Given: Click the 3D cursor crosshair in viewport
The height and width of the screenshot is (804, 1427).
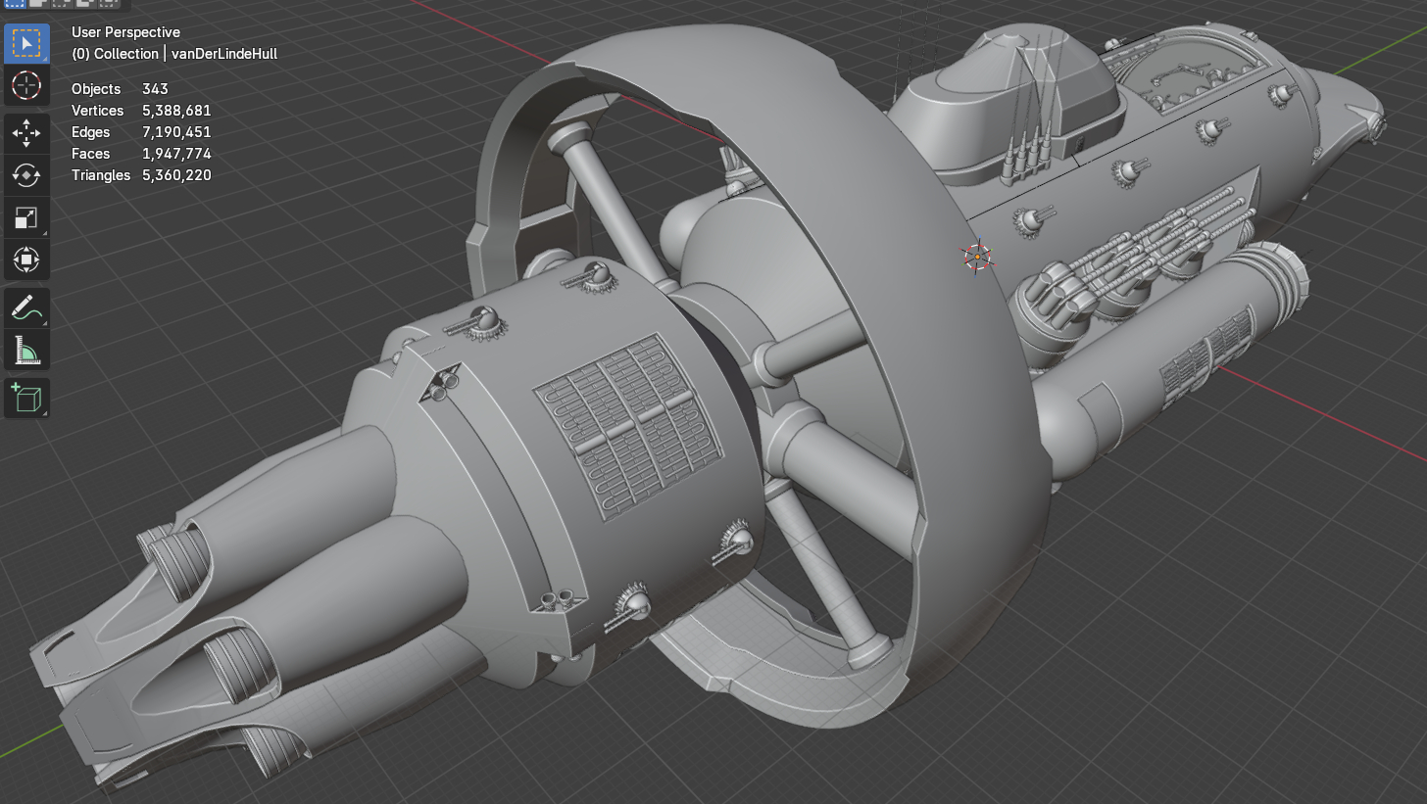Looking at the screenshot, I should pyautogui.click(x=977, y=257).
